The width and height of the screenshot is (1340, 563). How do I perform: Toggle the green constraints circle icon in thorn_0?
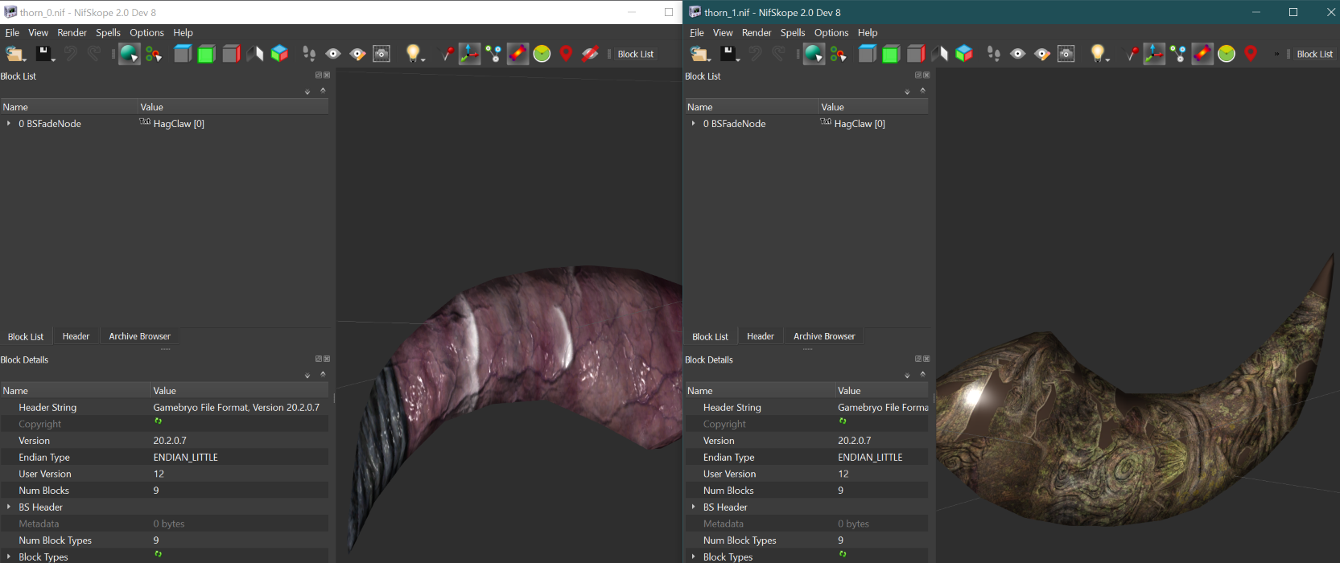[x=542, y=54]
